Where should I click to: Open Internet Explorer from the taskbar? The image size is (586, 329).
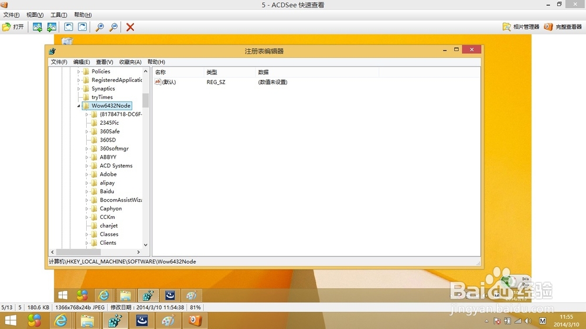pos(61,321)
